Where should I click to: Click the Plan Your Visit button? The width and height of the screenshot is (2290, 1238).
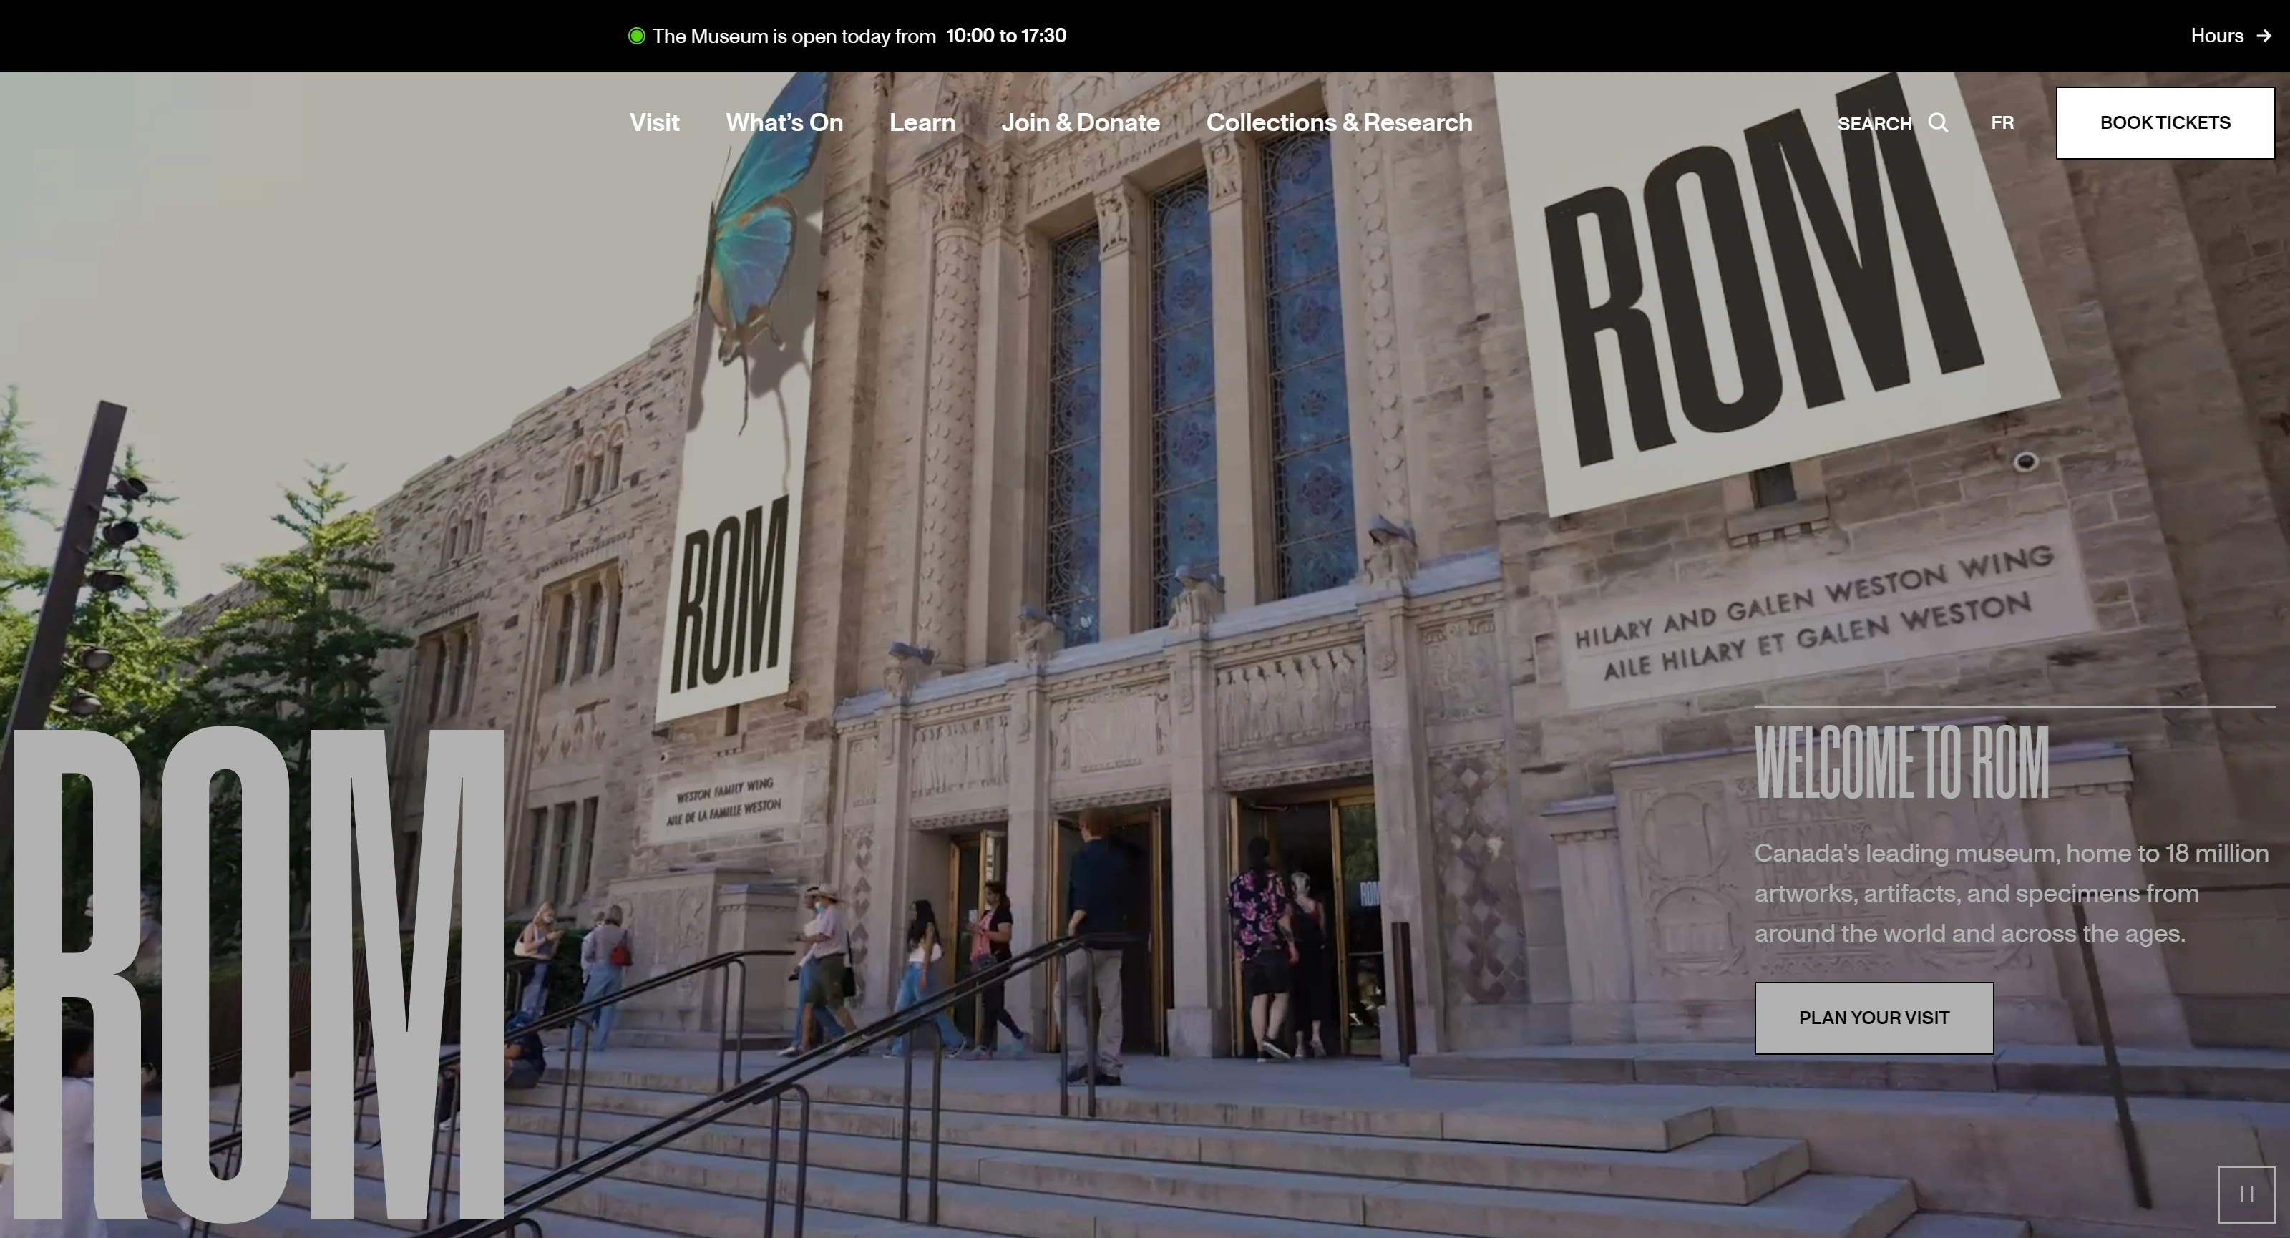(1874, 1018)
